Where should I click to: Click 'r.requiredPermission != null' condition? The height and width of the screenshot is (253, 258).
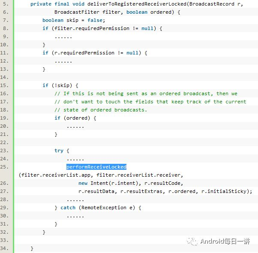coord(96,53)
